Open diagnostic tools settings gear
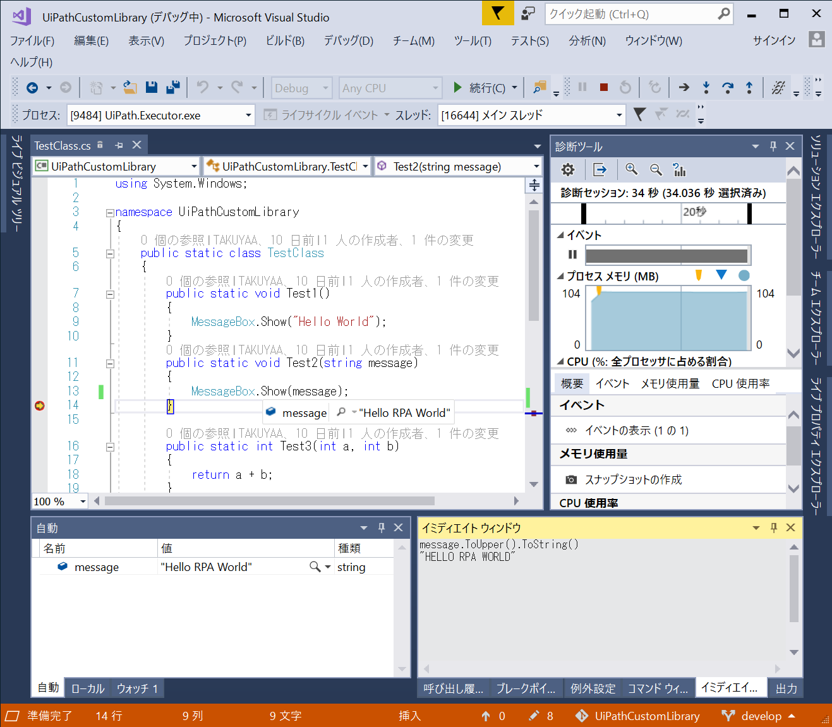 [568, 170]
